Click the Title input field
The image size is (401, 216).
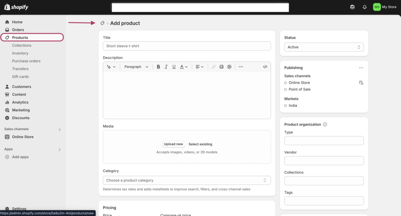click(x=187, y=46)
